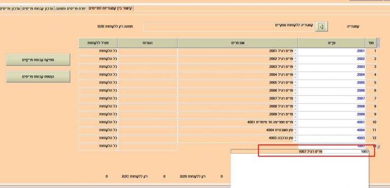The width and height of the screenshot is (390, 188).
Task: Click the 'הוספת קבוצת פריטים' button
Action: (x=38, y=77)
